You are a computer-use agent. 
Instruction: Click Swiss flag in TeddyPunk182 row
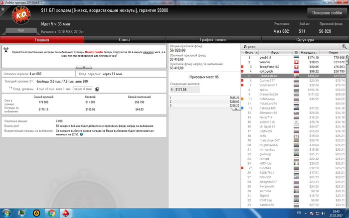click(296, 67)
